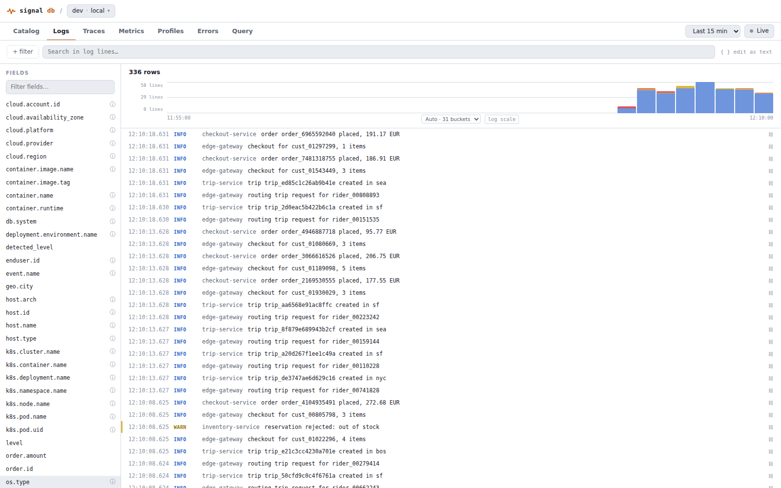Image resolution: width=781 pixels, height=488 pixels.
Task: Click the info icon next to cloud.availability_zone
Action: pos(113,117)
